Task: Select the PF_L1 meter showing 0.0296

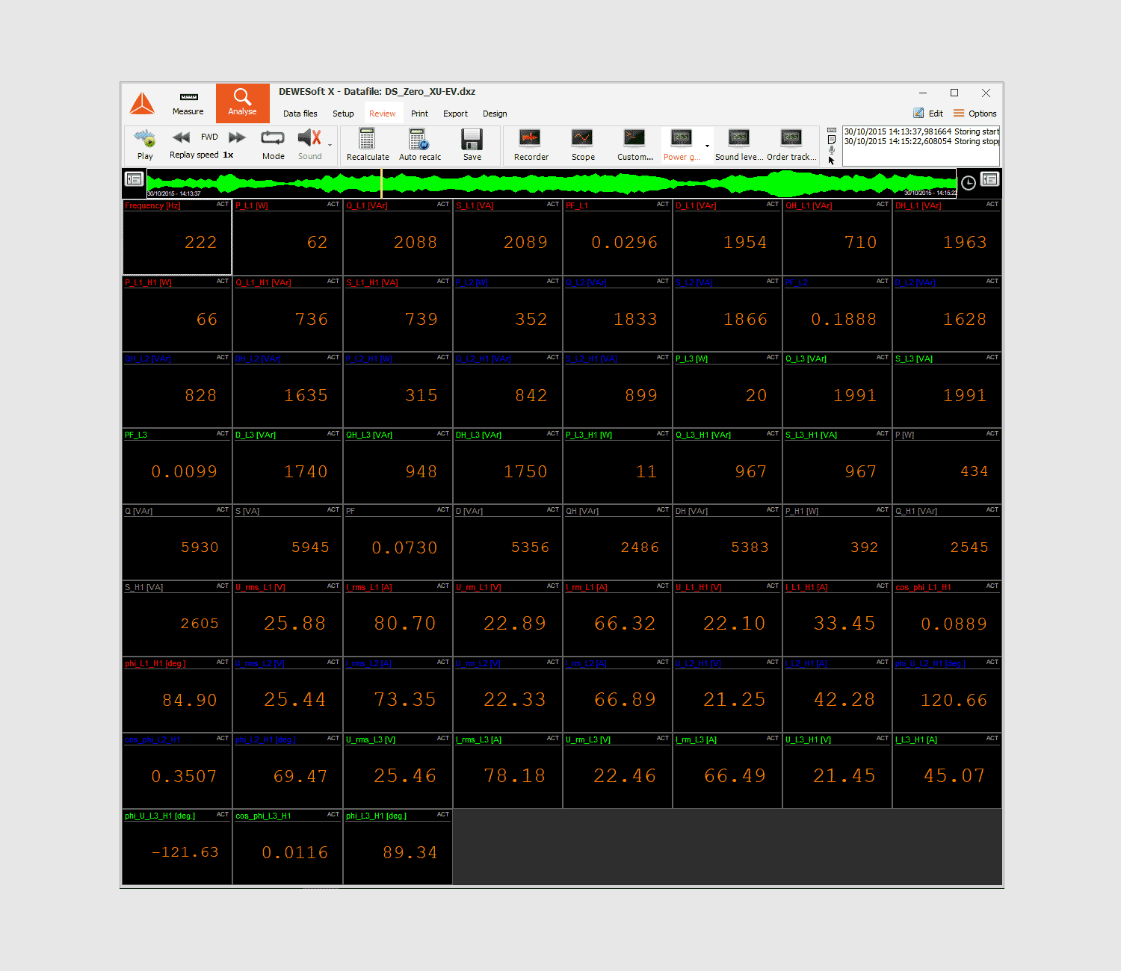Action: [x=617, y=237]
